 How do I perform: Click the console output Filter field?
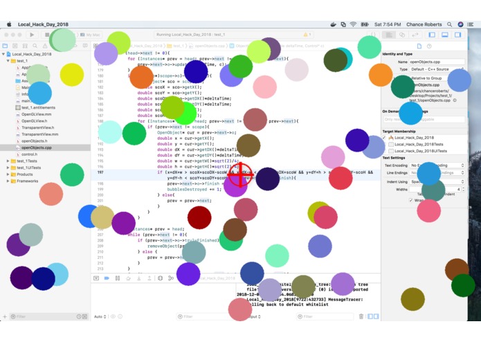pos(325,316)
